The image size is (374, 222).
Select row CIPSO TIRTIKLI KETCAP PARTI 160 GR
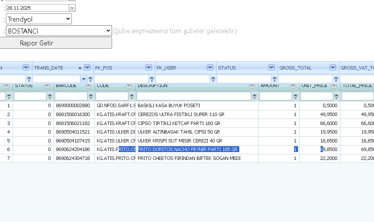187,123
